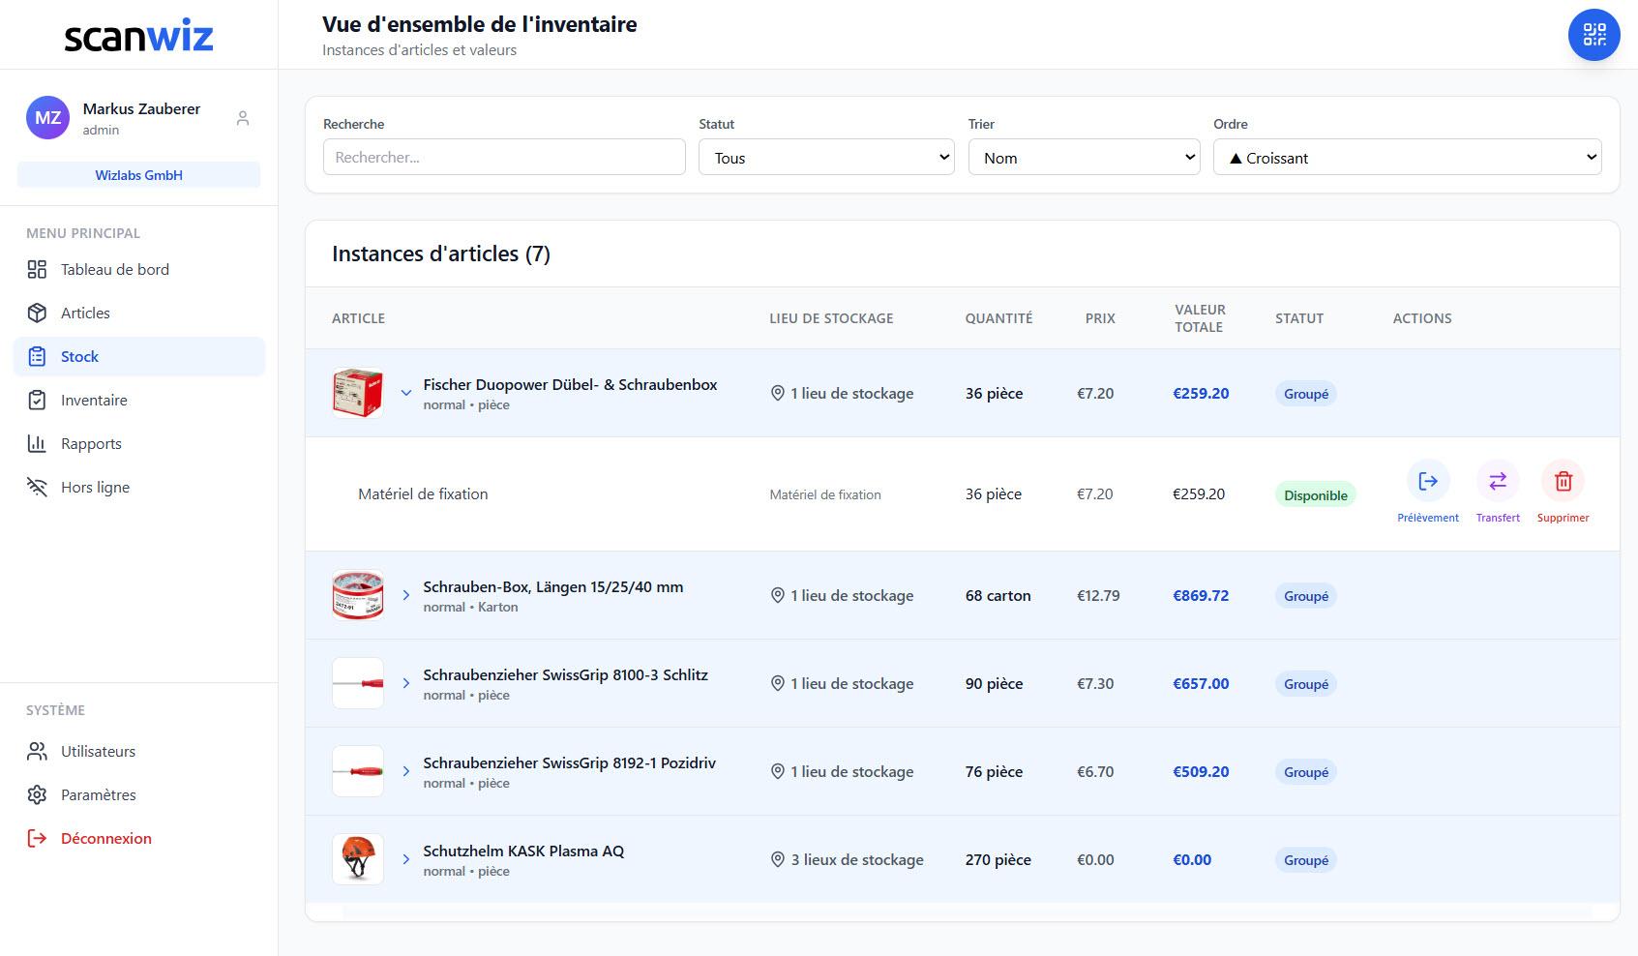Screen dimensions: 1638x956
Task: Click the MZ avatar circle
Action: (47, 118)
